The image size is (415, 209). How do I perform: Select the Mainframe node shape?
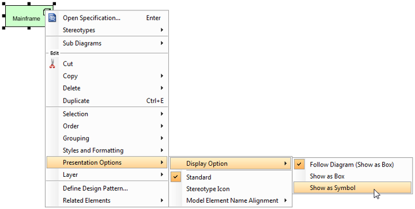point(25,16)
